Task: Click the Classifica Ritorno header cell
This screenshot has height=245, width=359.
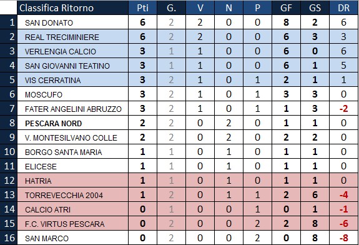Action: (x=73, y=7)
